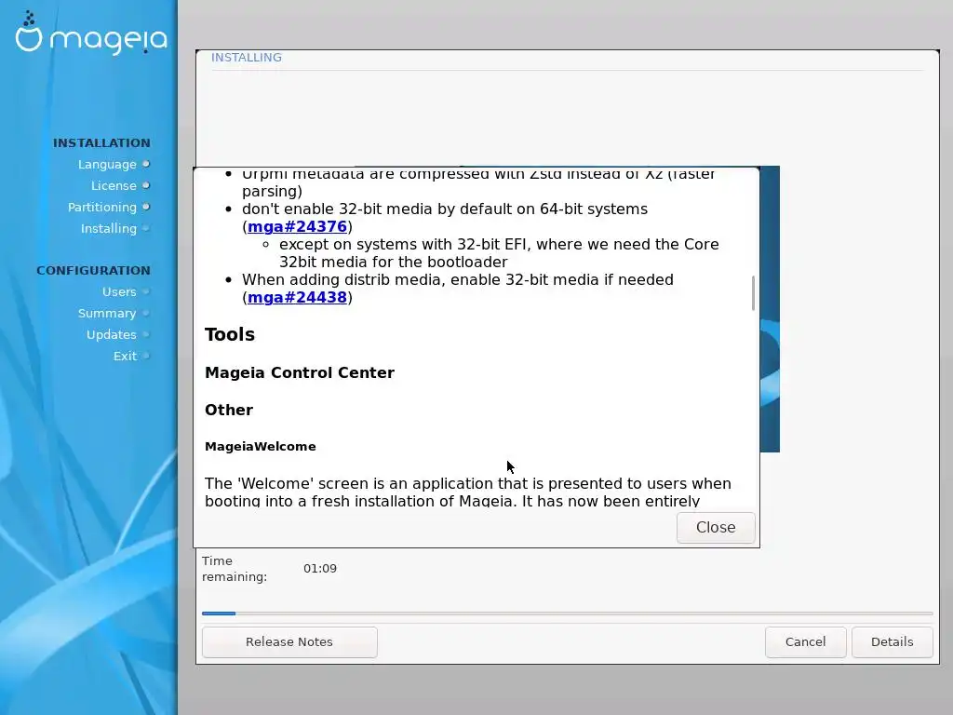Click the Users step indicator dot
The image size is (953, 715).
point(146,291)
